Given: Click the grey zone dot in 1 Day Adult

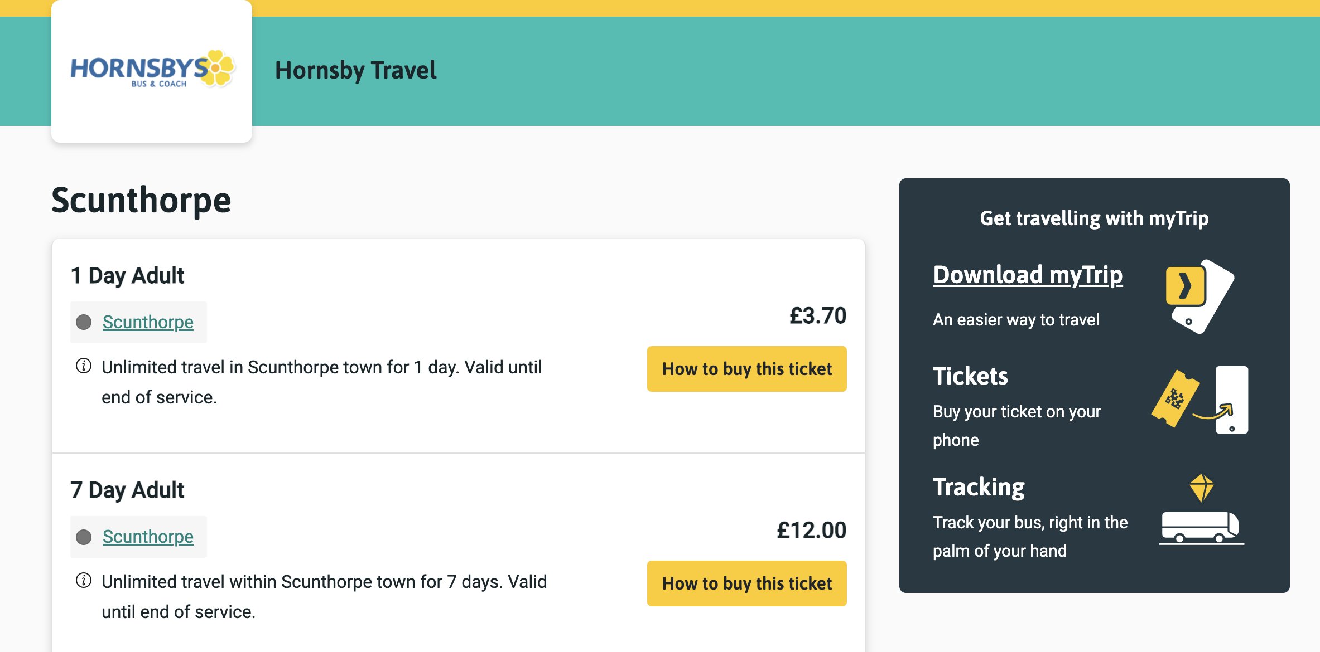Looking at the screenshot, I should tap(84, 322).
